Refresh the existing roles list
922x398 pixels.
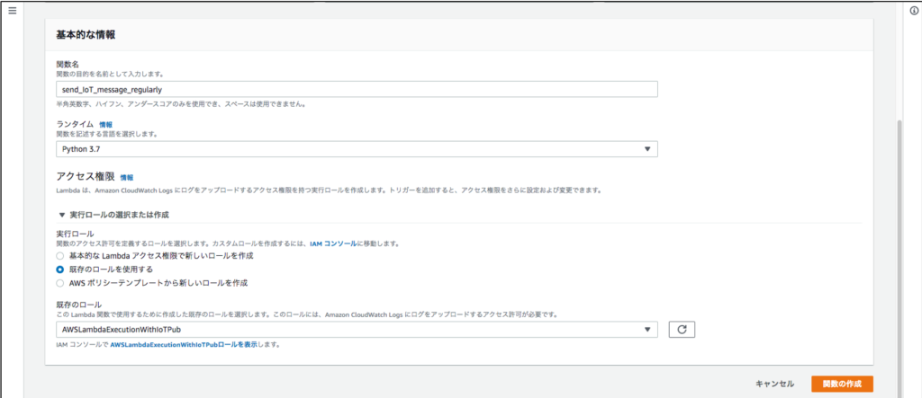(x=682, y=330)
